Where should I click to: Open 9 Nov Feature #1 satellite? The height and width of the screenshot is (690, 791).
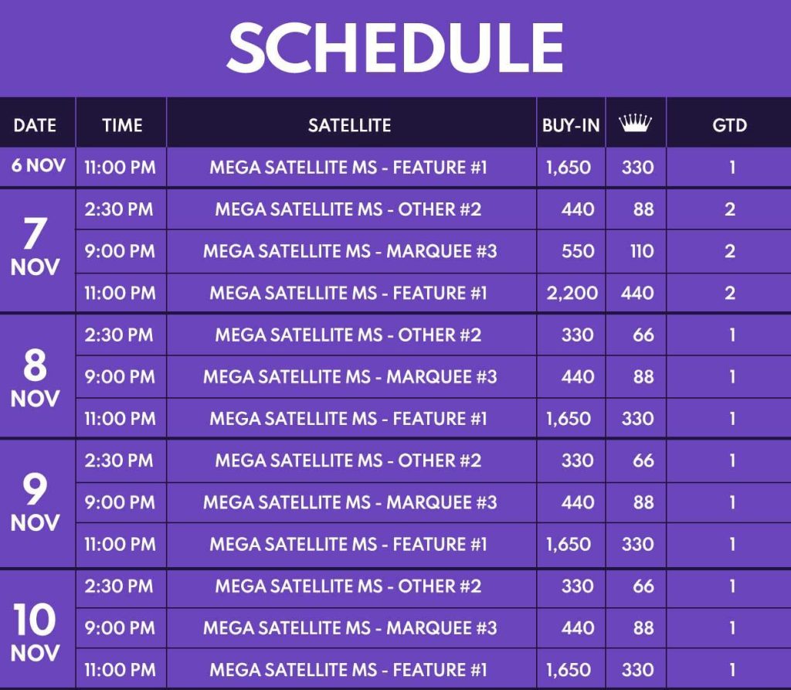coord(348,544)
